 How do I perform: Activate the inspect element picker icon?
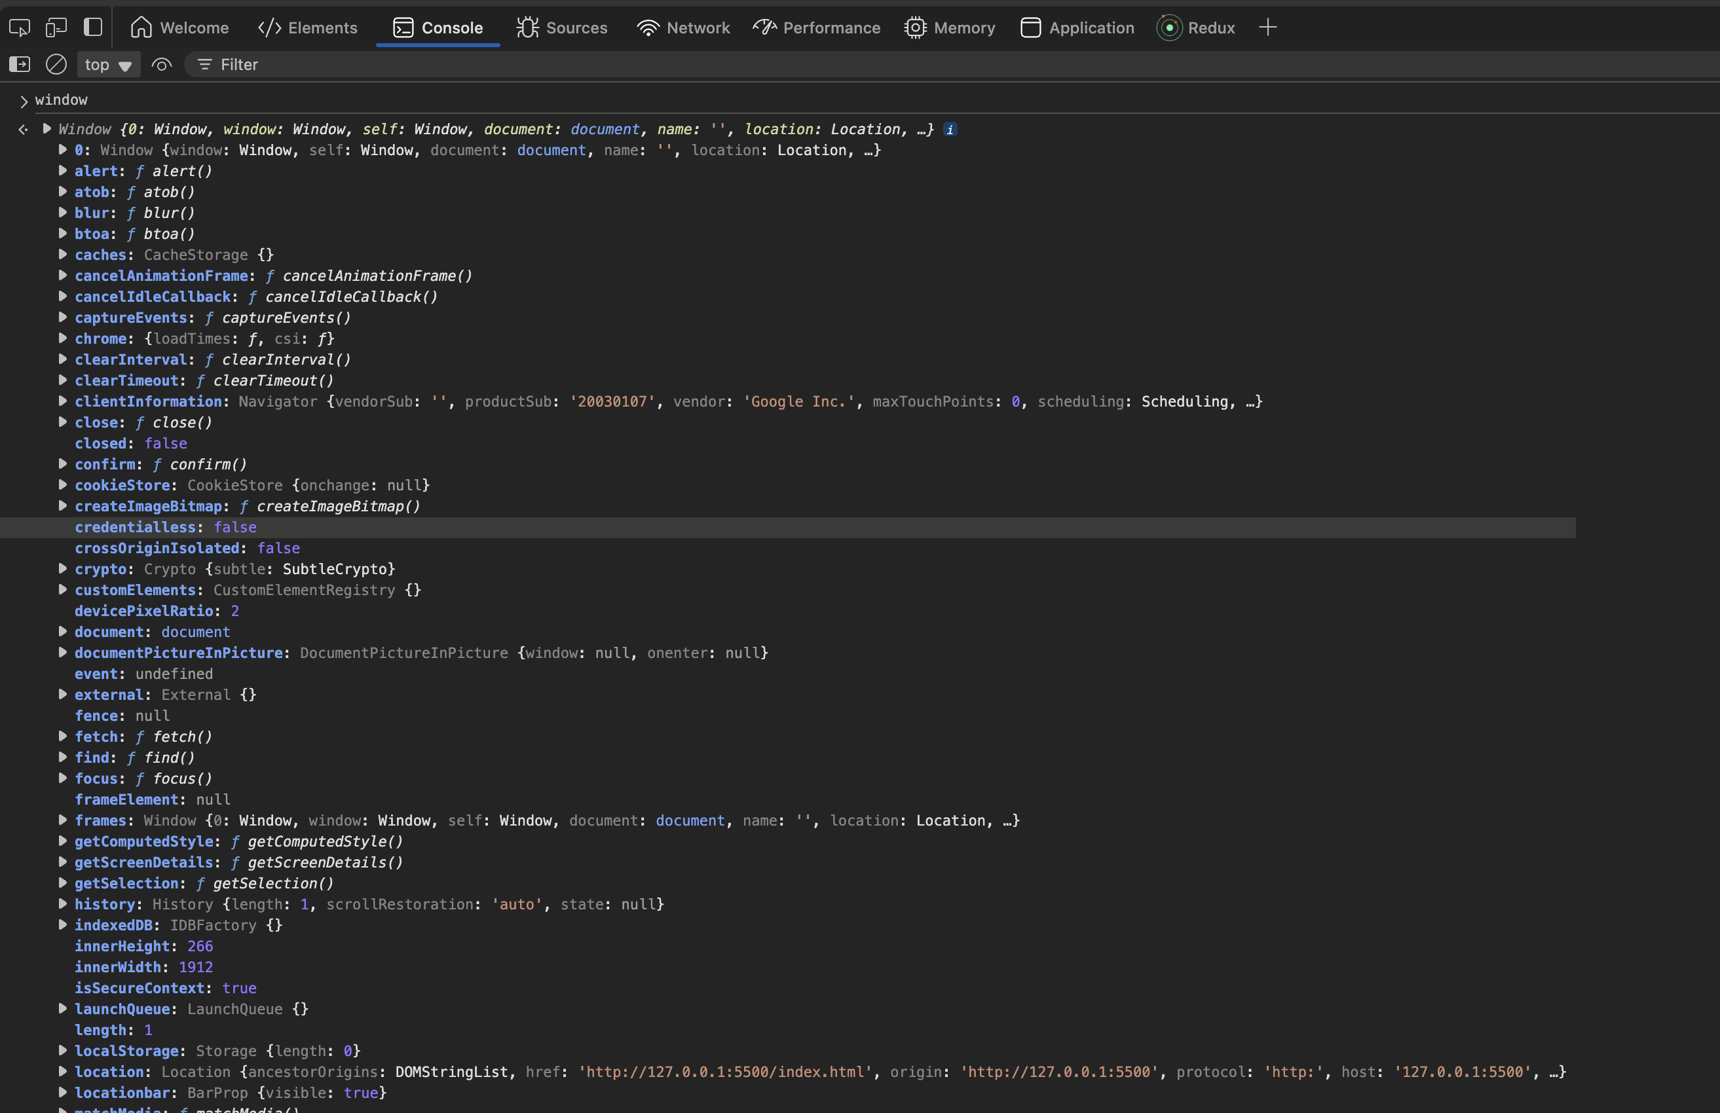click(20, 27)
